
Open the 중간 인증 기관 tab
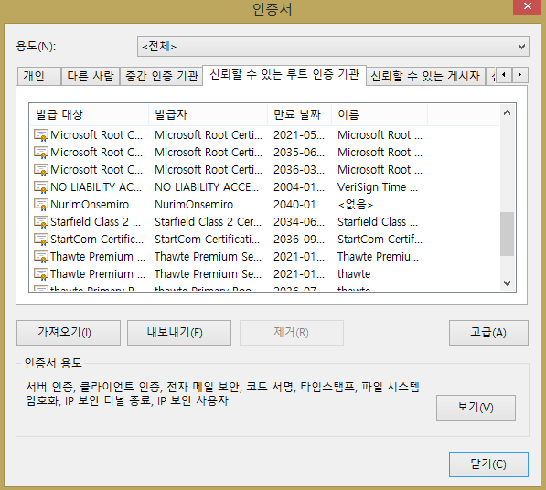click(x=161, y=76)
